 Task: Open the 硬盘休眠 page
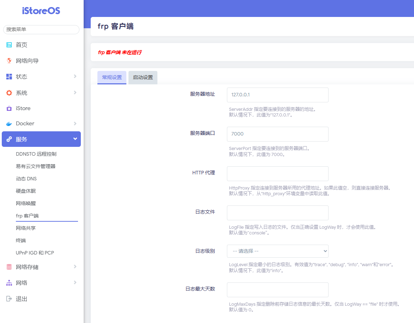pos(26,191)
